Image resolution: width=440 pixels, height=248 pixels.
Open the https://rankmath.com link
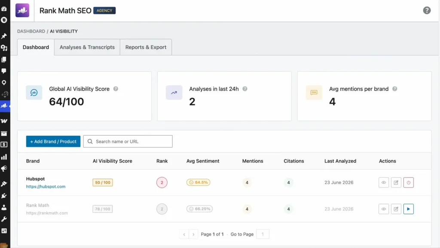tap(47, 213)
